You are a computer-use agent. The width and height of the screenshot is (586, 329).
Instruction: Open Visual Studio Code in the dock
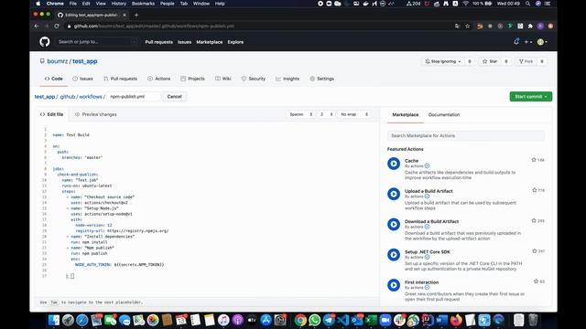click(343, 320)
